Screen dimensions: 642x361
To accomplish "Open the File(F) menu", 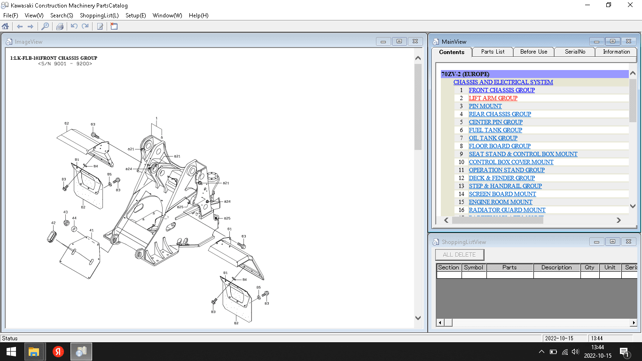I will [10, 16].
